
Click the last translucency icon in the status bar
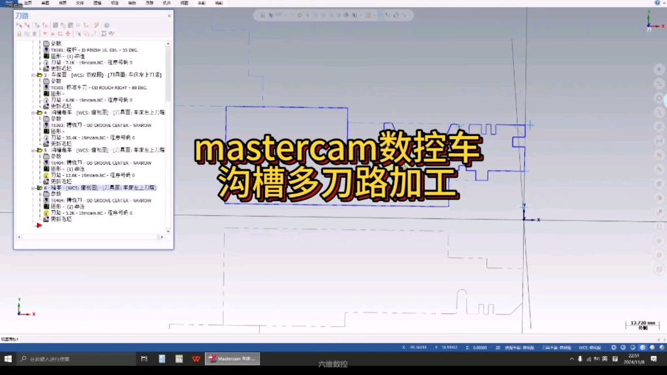point(662,348)
